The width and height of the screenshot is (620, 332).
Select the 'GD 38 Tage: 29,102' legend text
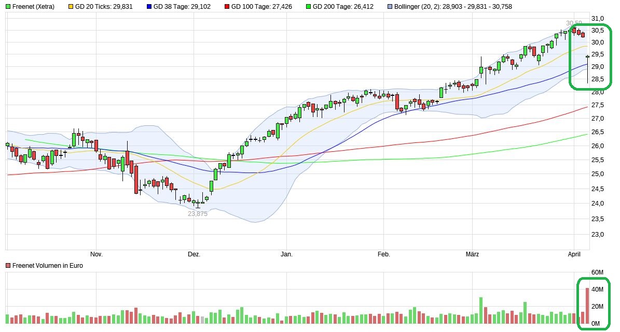pyautogui.click(x=182, y=7)
